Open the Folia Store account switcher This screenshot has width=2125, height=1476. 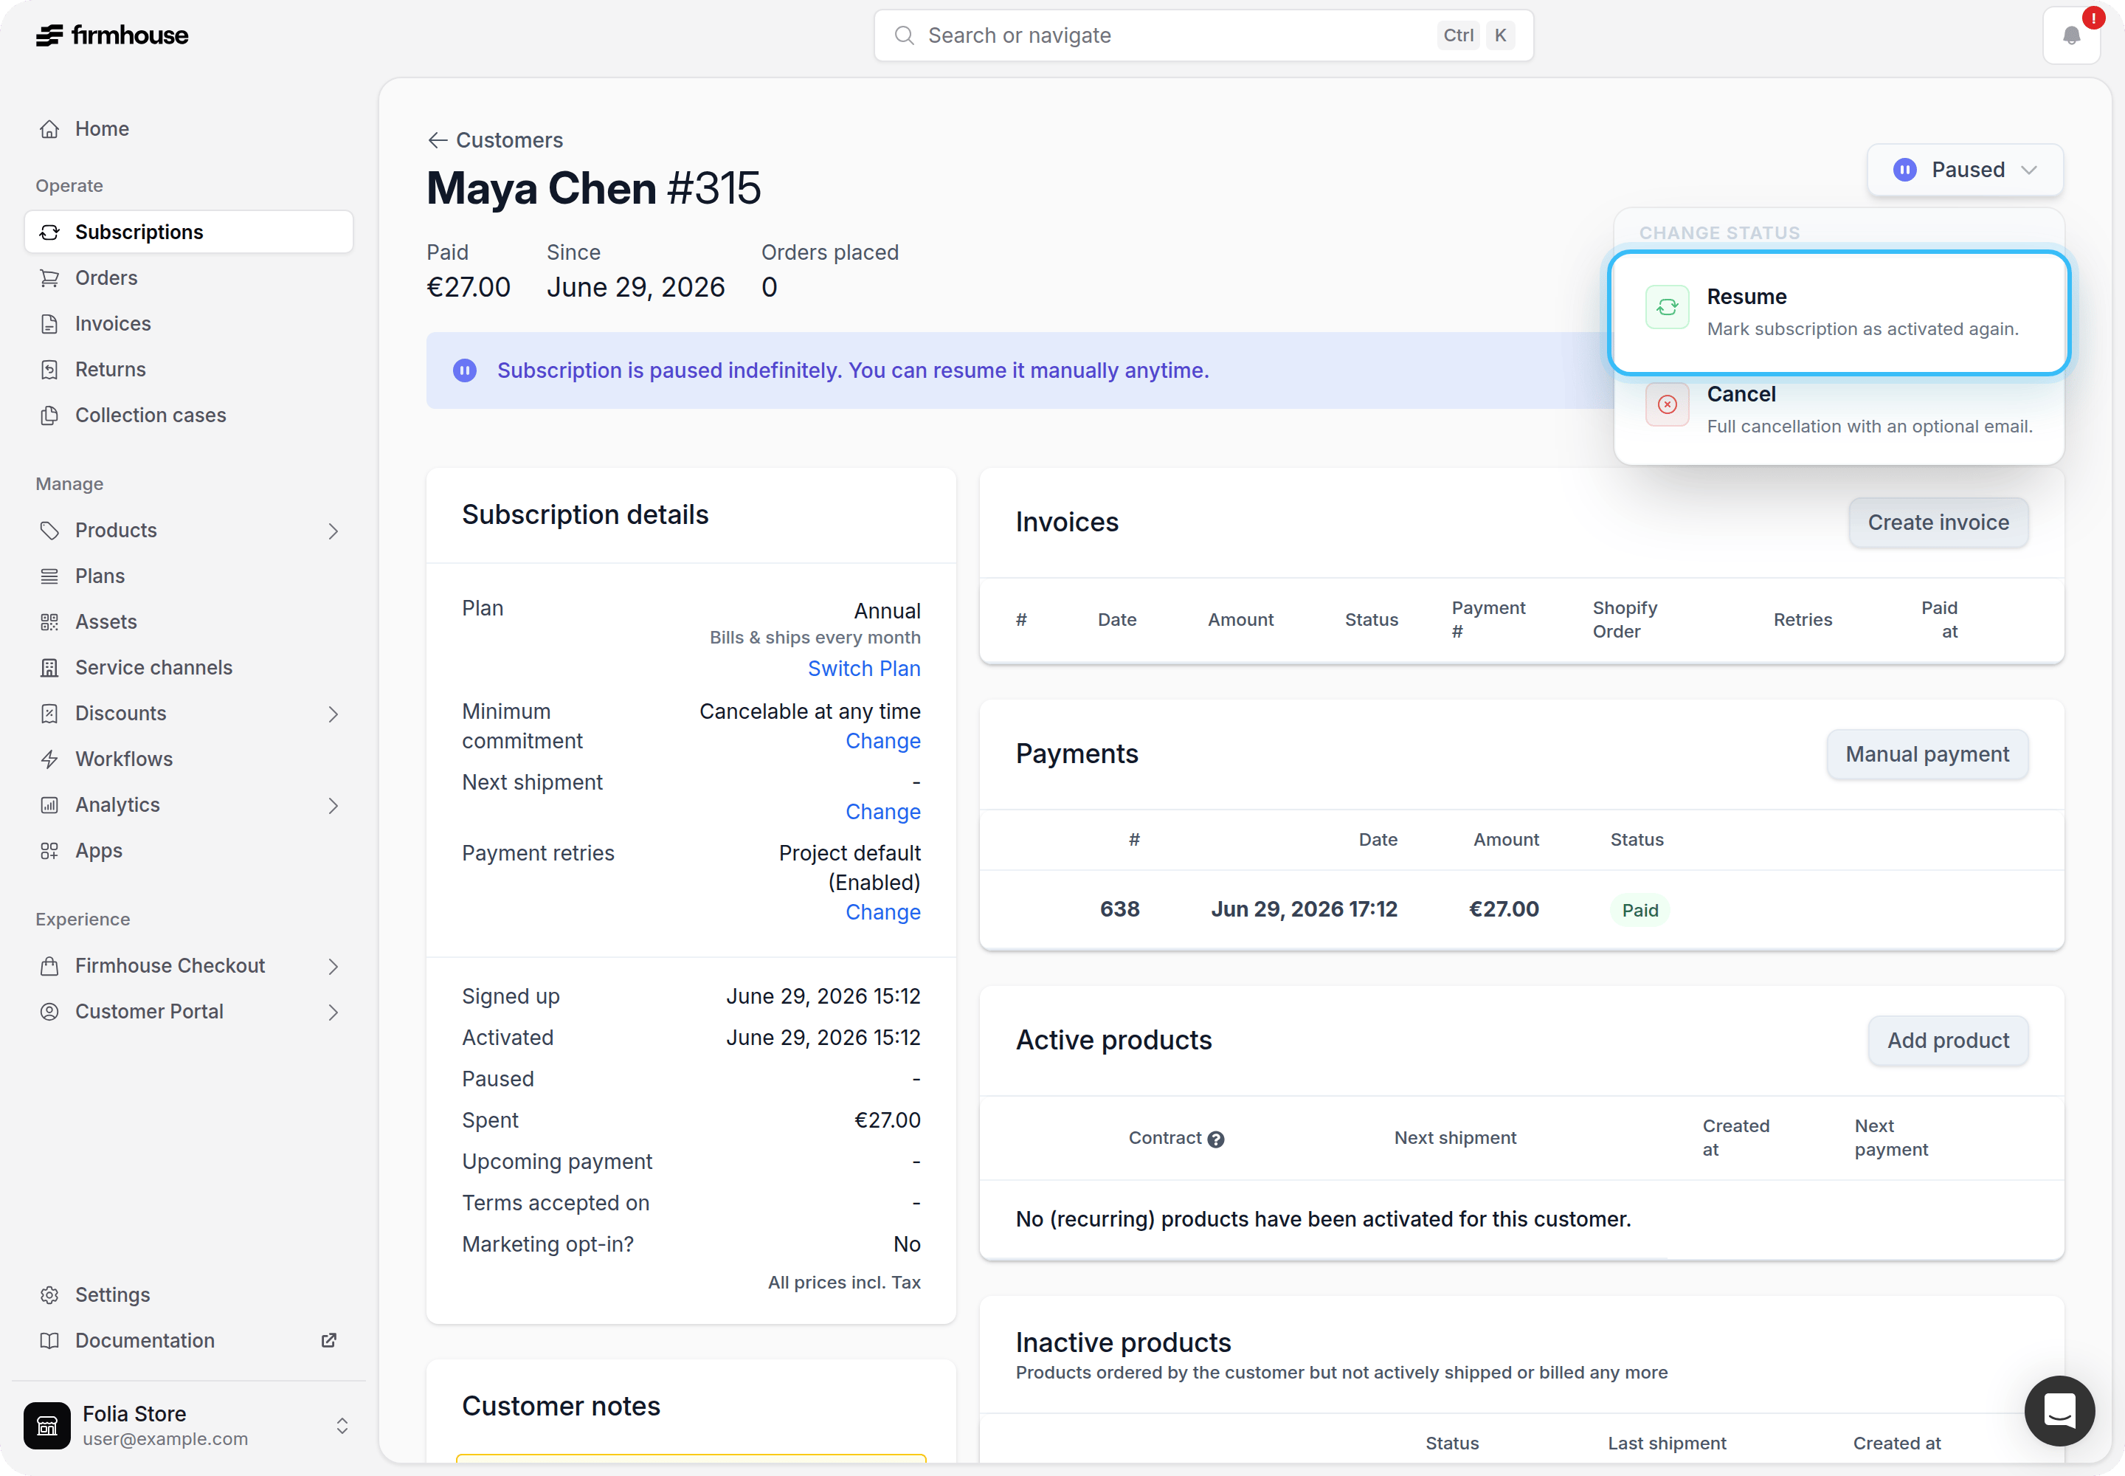pyautogui.click(x=189, y=1425)
